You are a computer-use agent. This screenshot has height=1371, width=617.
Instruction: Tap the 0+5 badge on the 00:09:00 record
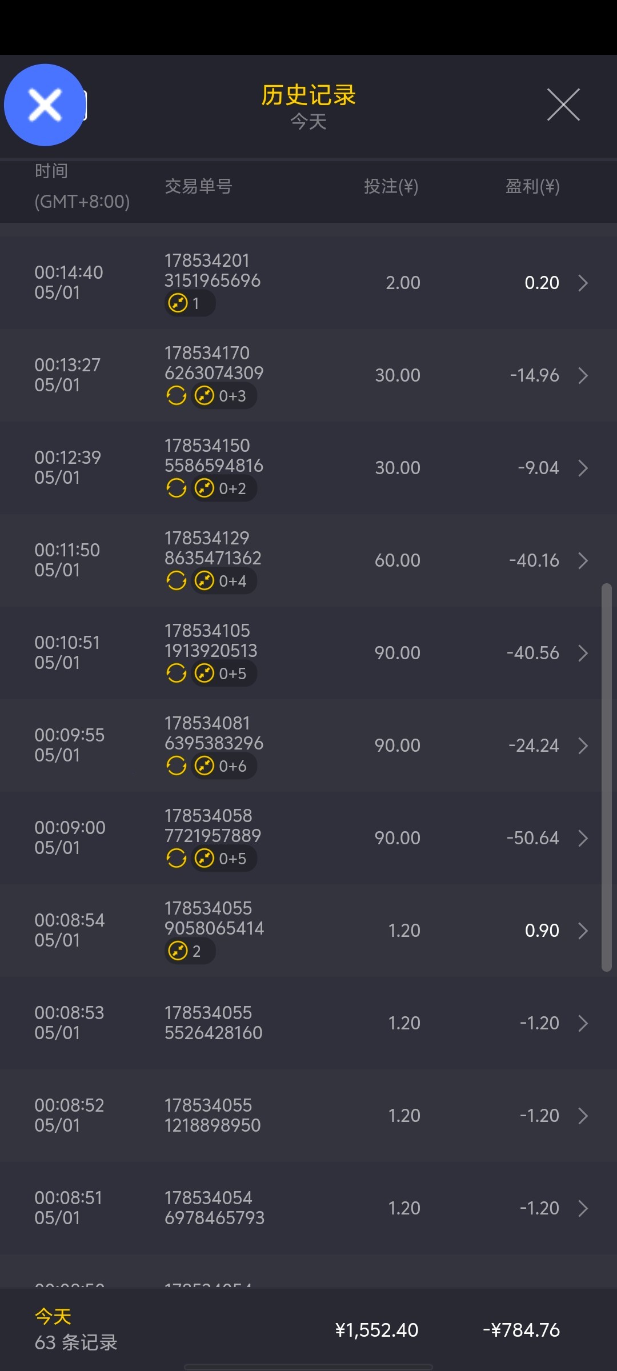coord(224,859)
